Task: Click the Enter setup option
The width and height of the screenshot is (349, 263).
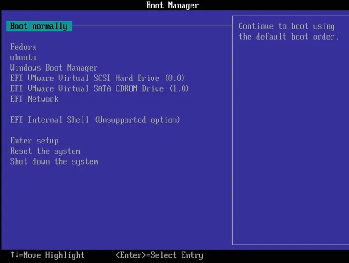Action: (x=34, y=141)
